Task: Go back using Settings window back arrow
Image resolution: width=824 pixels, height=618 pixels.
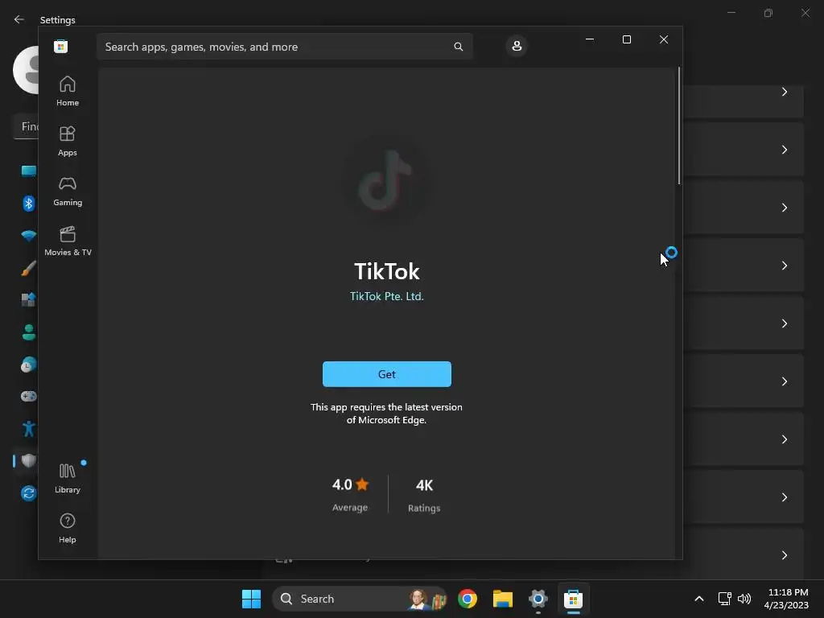Action: (x=19, y=19)
